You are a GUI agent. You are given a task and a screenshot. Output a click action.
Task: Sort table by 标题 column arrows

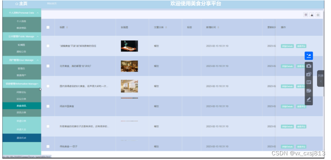67,28
